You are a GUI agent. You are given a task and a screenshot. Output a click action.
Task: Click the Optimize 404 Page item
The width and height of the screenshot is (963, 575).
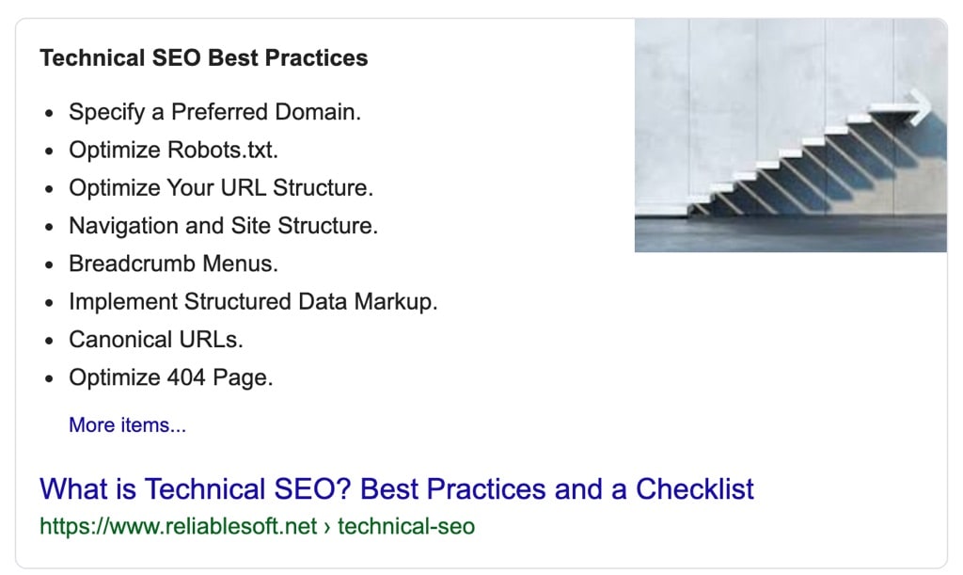(x=170, y=377)
